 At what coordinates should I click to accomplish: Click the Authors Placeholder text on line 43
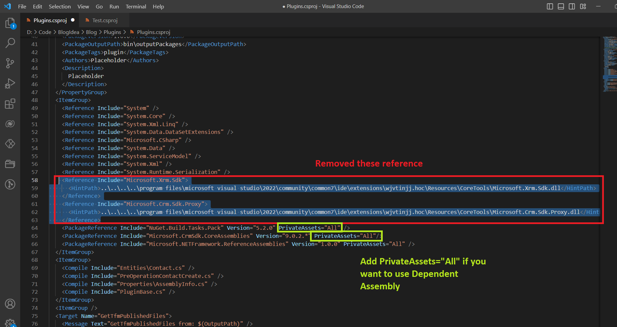coord(110,60)
